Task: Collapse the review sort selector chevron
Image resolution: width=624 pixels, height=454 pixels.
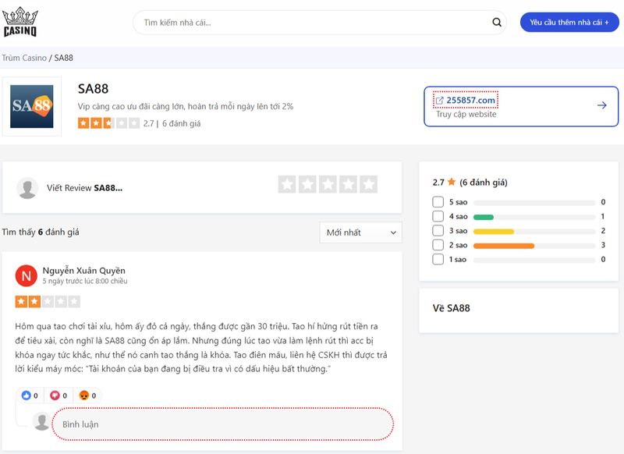Action: pos(392,232)
